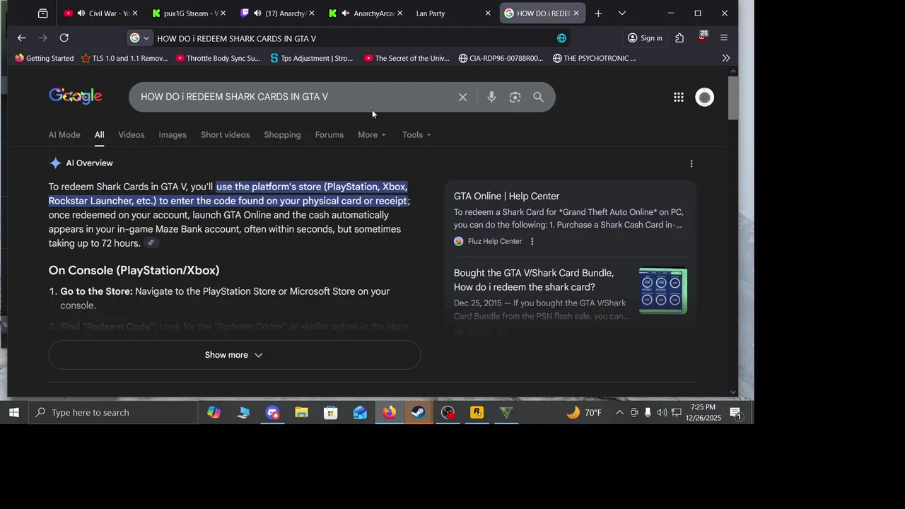905x509 pixels.
Task: Select the Short videos tab
Action: 226,135
